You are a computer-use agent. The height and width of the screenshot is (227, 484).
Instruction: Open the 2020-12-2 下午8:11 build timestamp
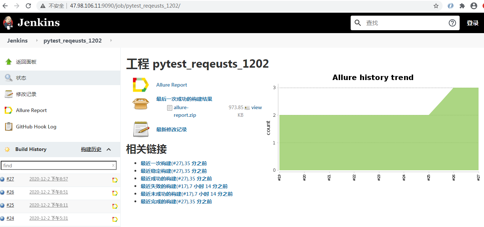49,205
